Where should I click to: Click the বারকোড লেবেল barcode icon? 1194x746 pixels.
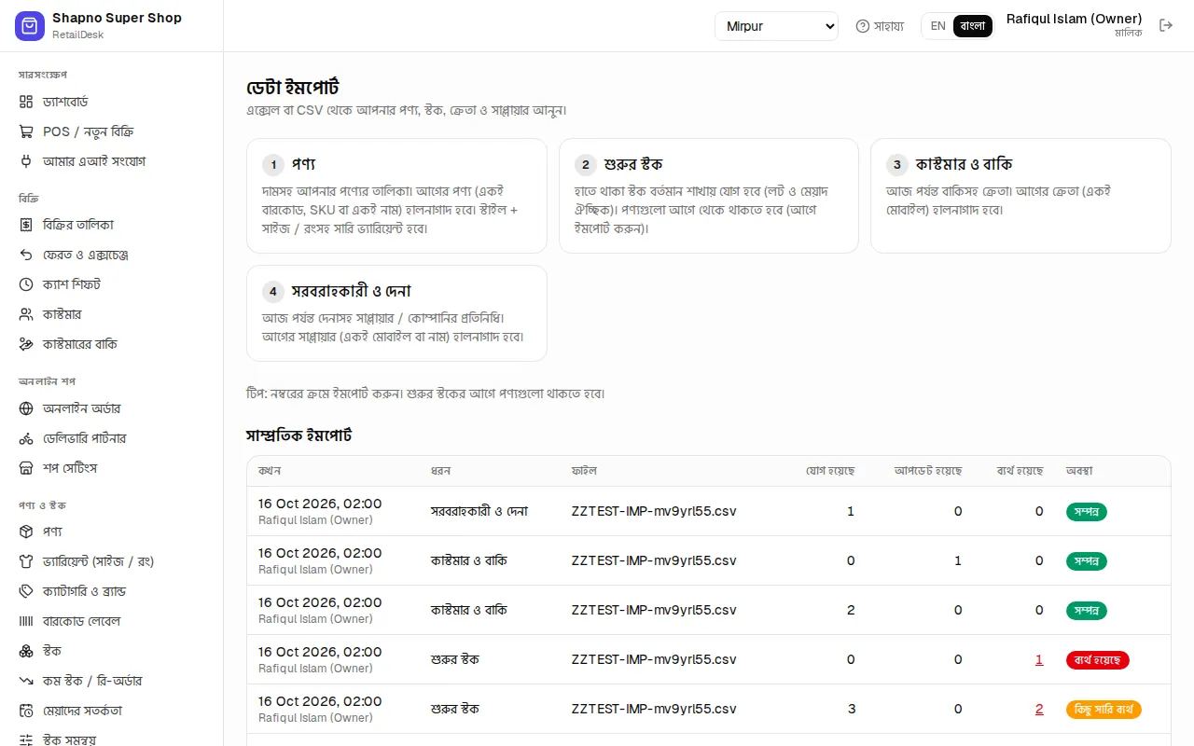(x=26, y=621)
